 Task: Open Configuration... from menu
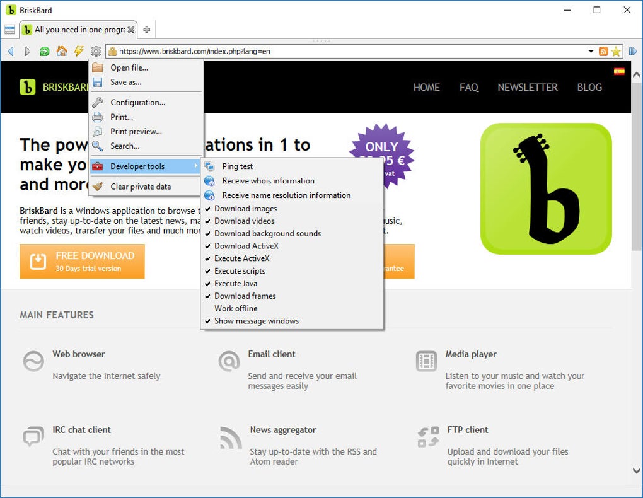146,103
